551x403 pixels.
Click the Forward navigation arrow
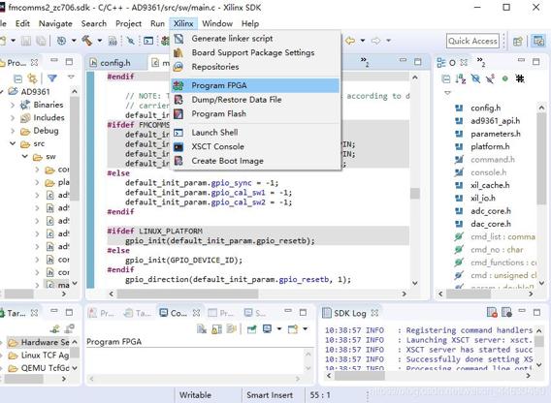click(375, 41)
